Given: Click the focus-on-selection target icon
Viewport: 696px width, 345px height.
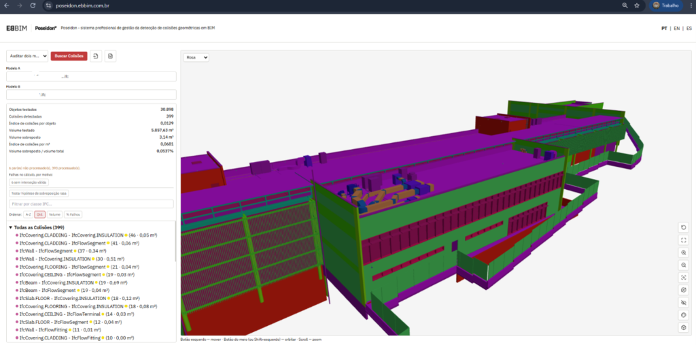Looking at the screenshot, I should (x=684, y=278).
